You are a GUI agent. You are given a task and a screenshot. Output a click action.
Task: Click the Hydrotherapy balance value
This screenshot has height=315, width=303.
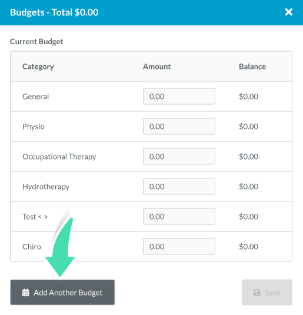248,187
